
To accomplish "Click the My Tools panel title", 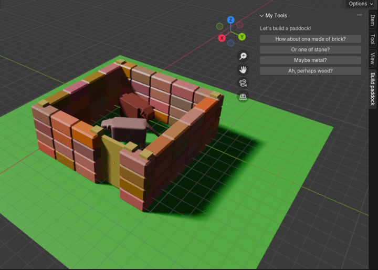I will point(276,16).
